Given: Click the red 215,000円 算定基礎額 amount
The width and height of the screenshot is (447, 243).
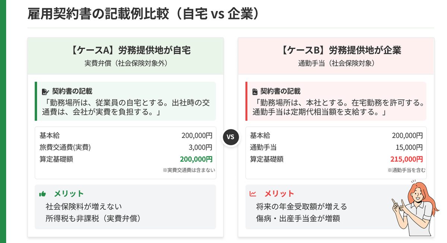Looking at the screenshot, I should pyautogui.click(x=406, y=159).
